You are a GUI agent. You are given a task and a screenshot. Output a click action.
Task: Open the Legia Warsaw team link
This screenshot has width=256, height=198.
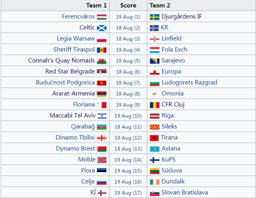pos(76,38)
